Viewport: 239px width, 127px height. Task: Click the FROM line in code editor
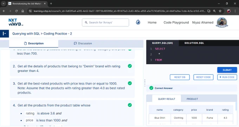click(159, 60)
